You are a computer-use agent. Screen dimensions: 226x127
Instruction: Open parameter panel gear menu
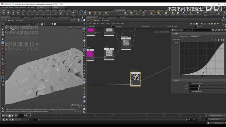click(x=213, y=30)
